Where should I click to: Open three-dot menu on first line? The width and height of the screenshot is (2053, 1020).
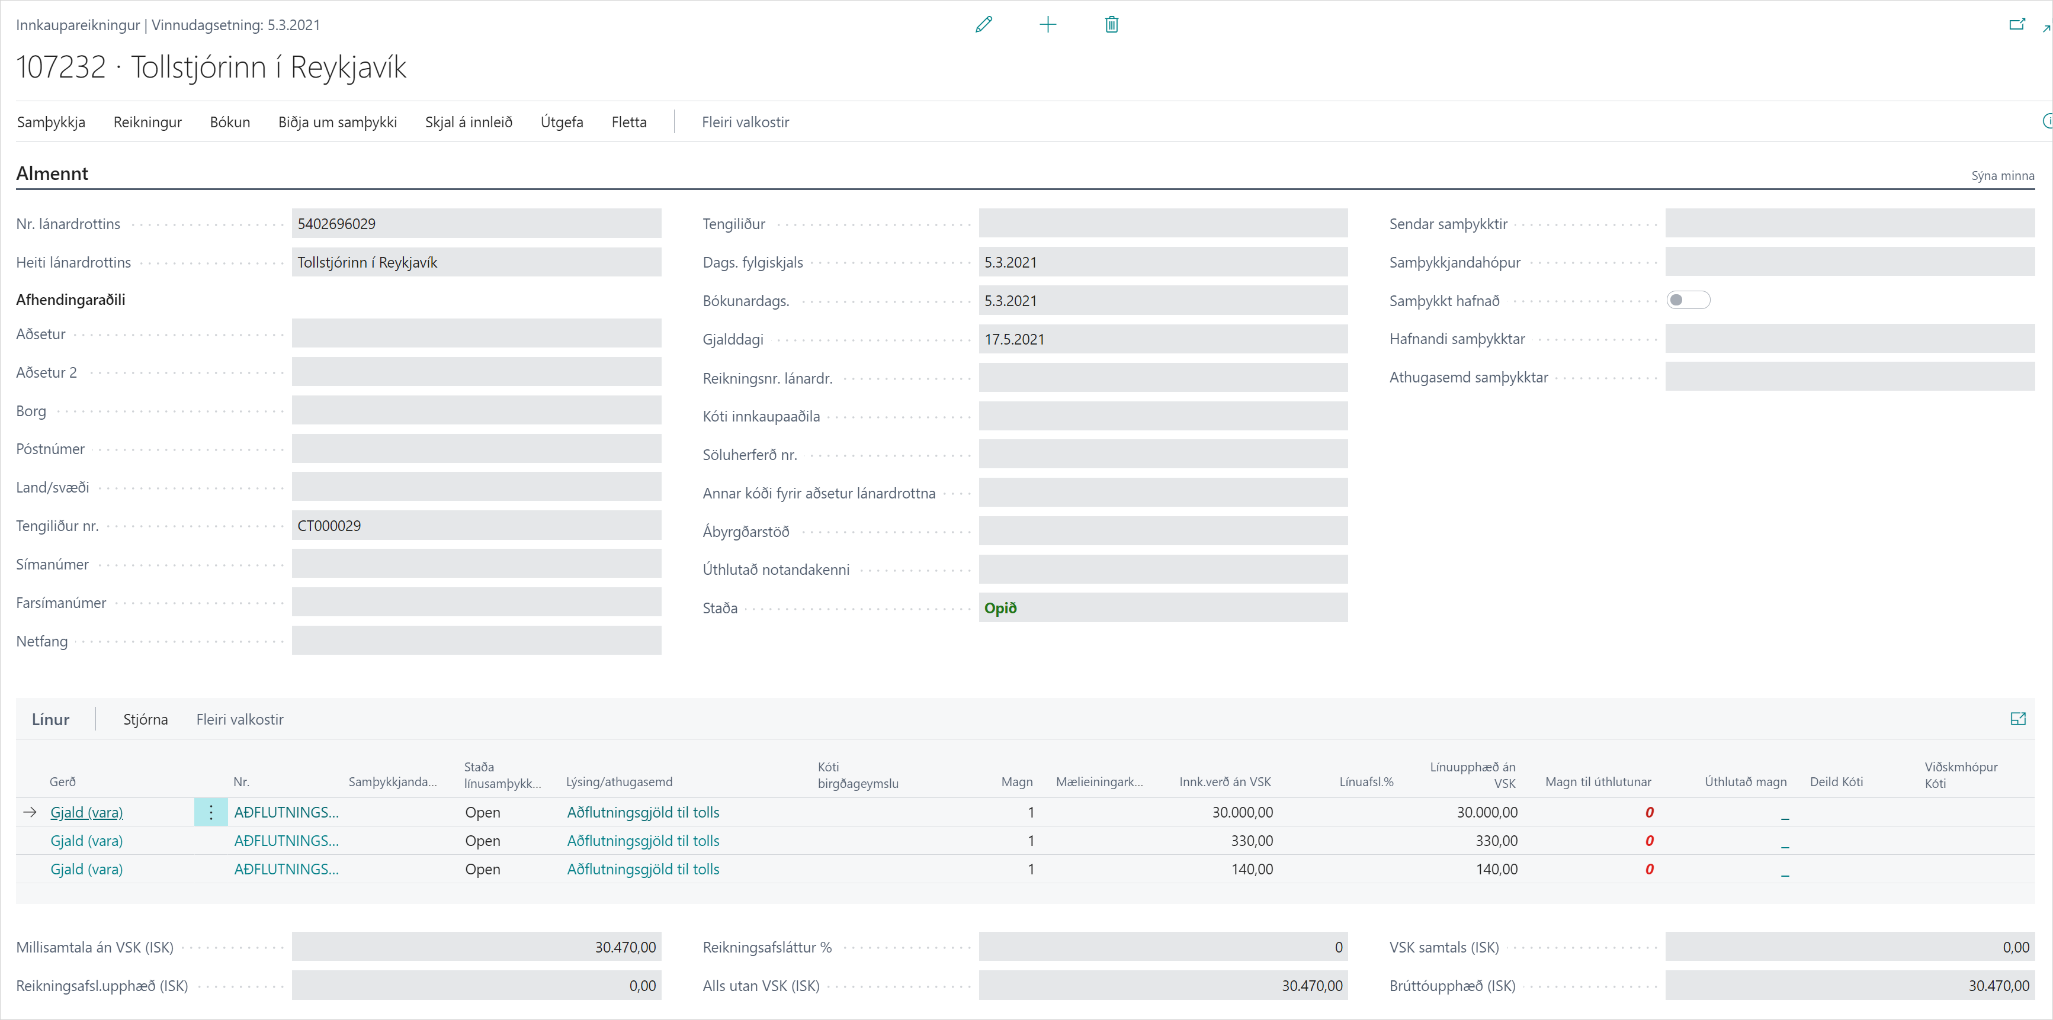[210, 812]
